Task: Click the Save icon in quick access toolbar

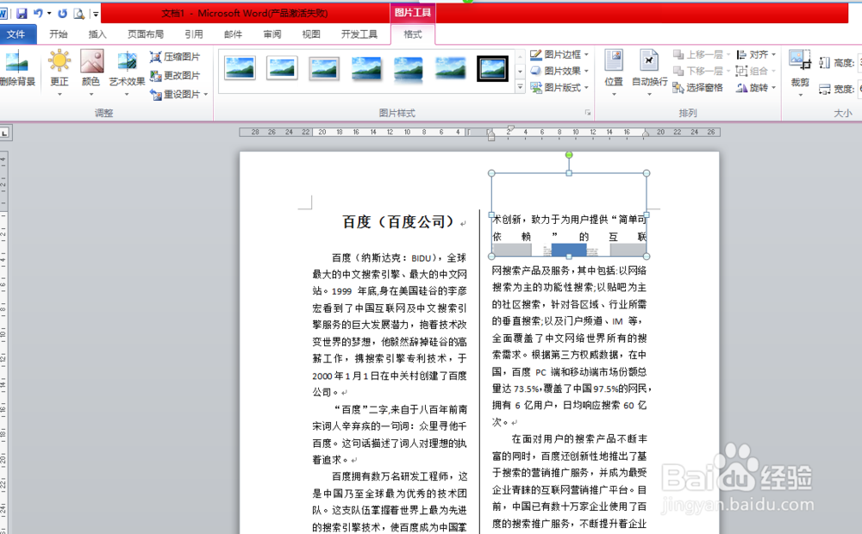Action: coord(22,13)
